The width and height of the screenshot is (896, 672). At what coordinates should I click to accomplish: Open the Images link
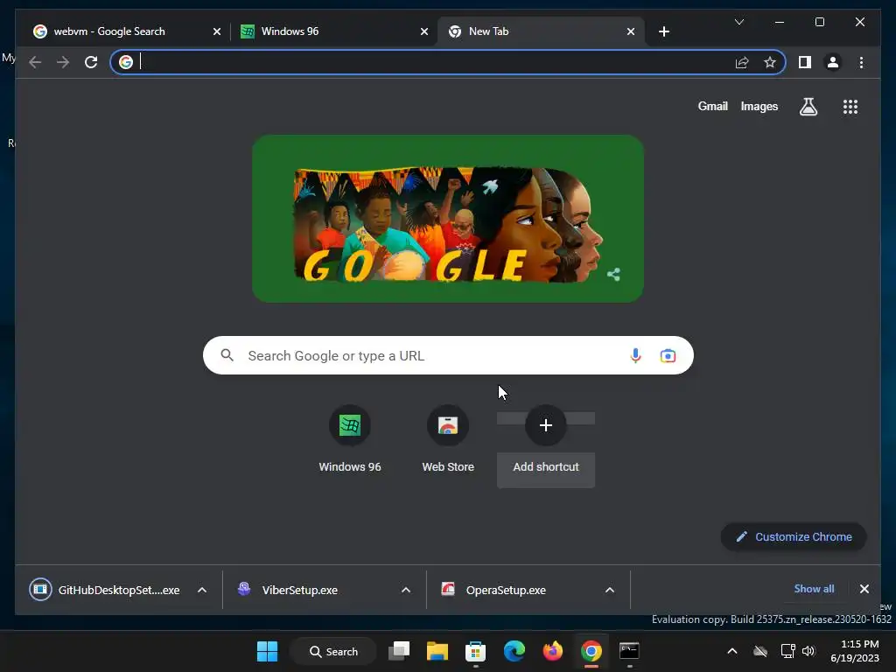759,106
